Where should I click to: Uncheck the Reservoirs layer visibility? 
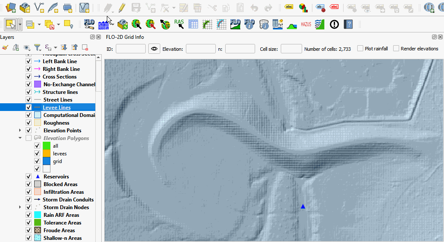click(x=29, y=177)
